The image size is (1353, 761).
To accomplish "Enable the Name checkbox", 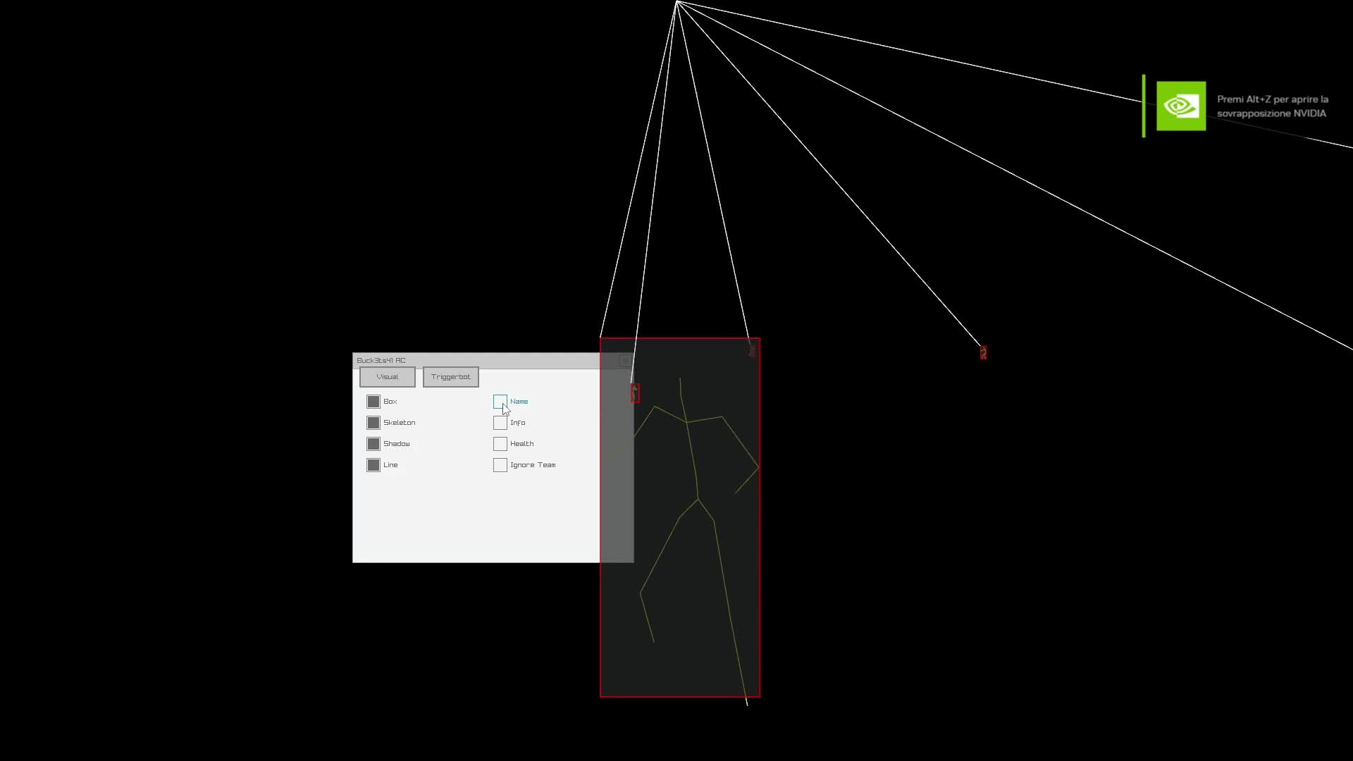I will tap(500, 402).
